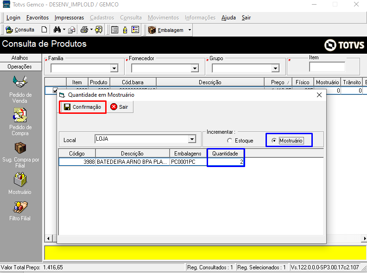The height and width of the screenshot is (273, 367).
Task: Expand the binoculars search dropdown arrow
Action: (x=64, y=30)
